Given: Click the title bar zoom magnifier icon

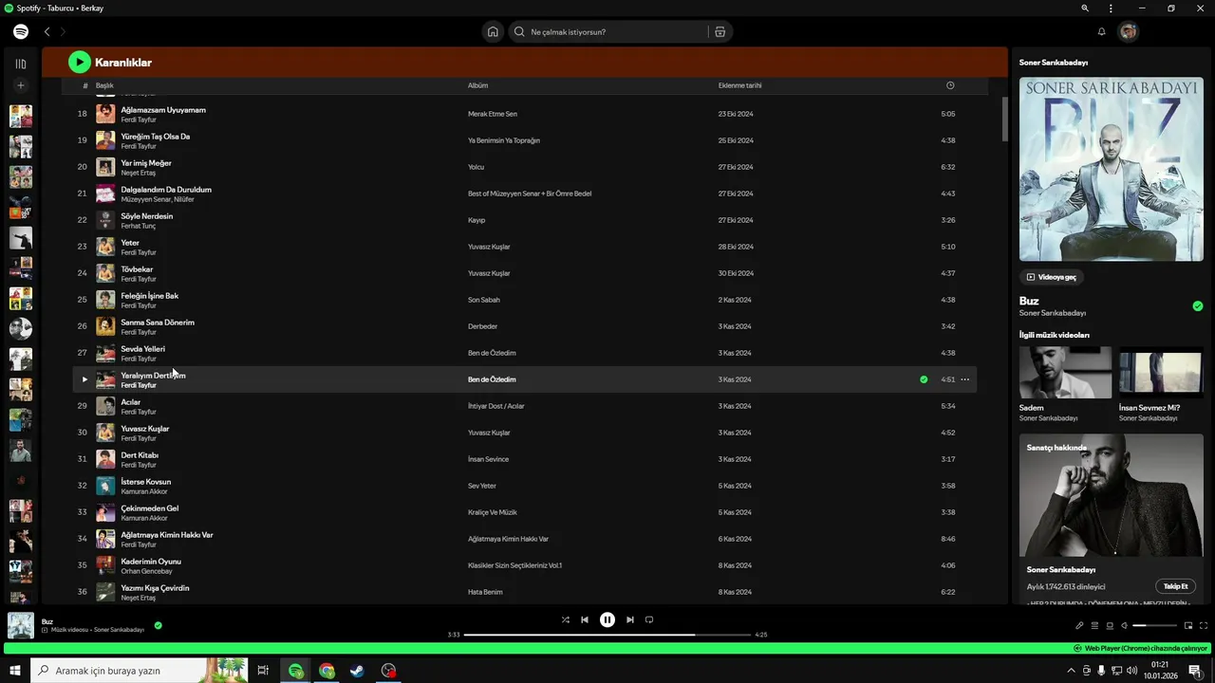Looking at the screenshot, I should (1085, 8).
